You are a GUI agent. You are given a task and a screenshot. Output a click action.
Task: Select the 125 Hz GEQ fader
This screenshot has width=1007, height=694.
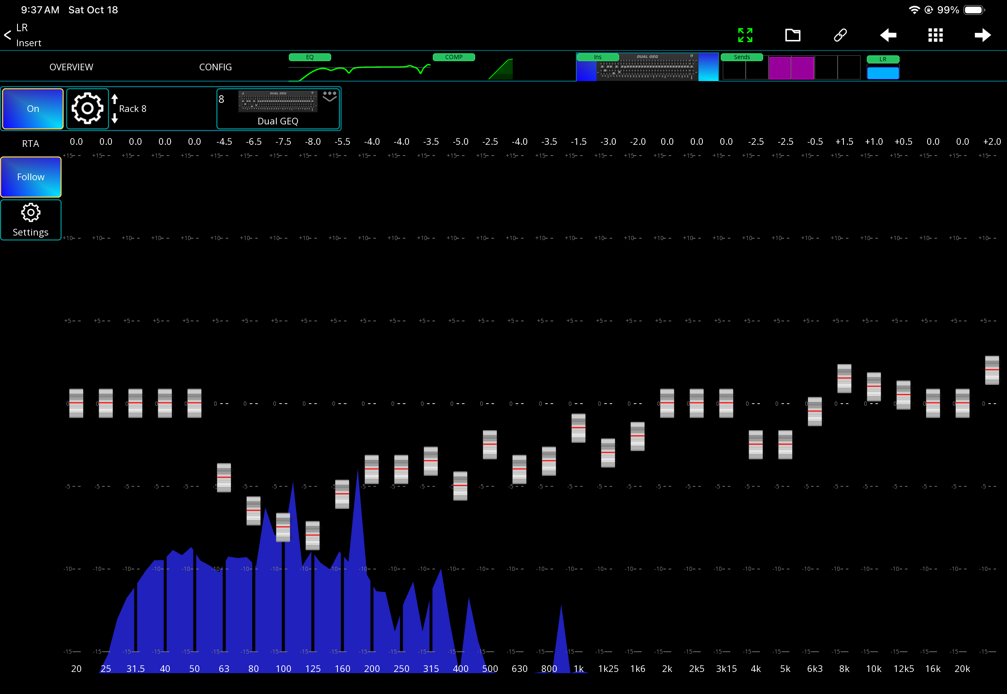tap(313, 535)
